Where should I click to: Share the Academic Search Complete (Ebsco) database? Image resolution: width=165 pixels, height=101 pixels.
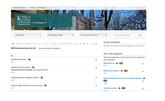[x=96, y=78]
